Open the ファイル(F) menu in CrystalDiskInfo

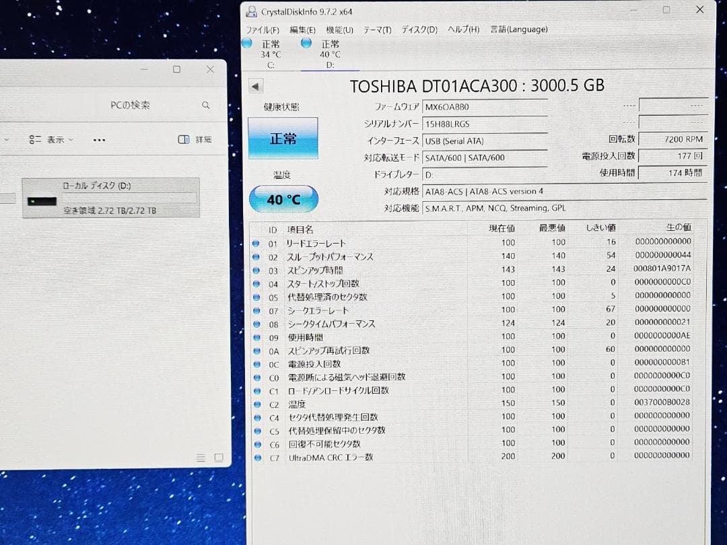[x=263, y=30]
